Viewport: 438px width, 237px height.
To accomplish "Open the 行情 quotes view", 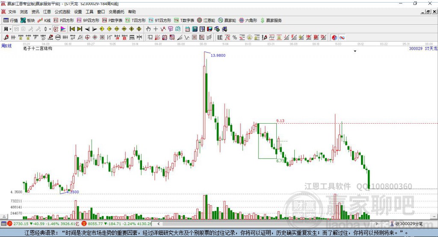I will coord(10,21).
